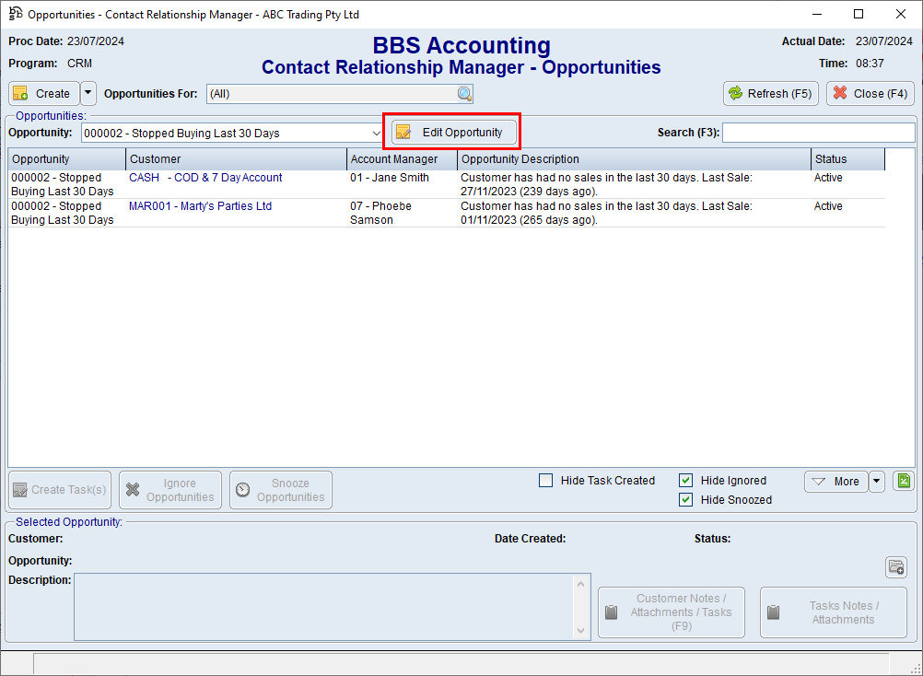
Task: Uncheck the Hide Snoozed checkbox
Action: pos(686,500)
